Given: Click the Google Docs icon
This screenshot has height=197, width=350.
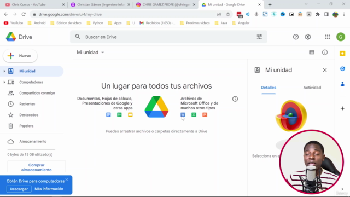Looking at the screenshot, I should 108,115.
